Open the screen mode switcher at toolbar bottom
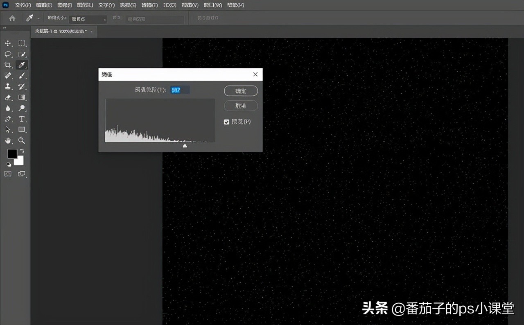The height and width of the screenshot is (325, 524). 22,174
